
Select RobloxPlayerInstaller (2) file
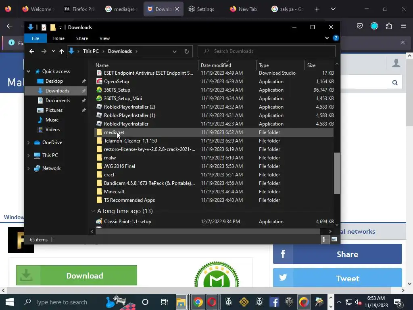129,107
